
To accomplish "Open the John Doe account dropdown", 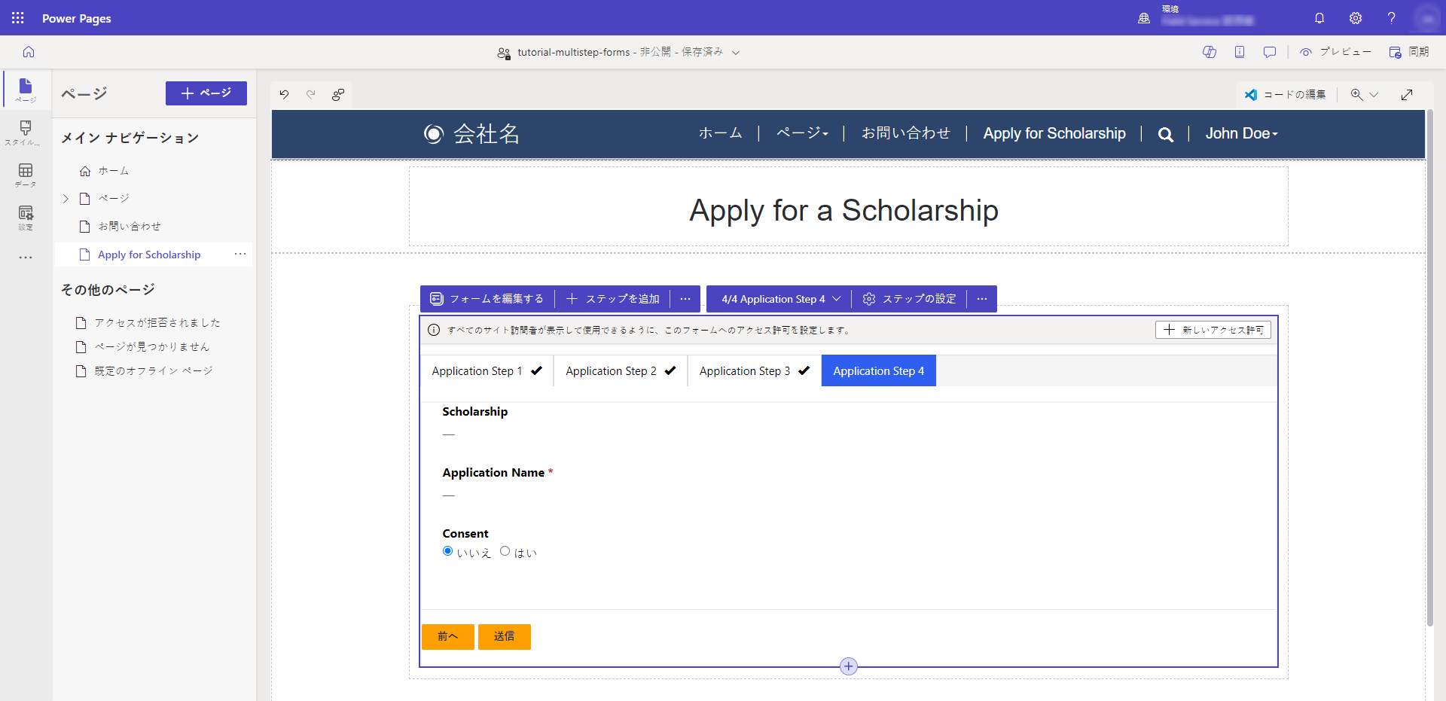I will [x=1241, y=133].
